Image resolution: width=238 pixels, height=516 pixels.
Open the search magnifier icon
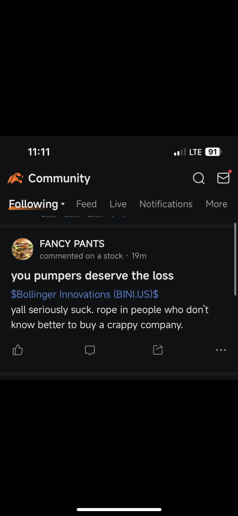pos(199,178)
